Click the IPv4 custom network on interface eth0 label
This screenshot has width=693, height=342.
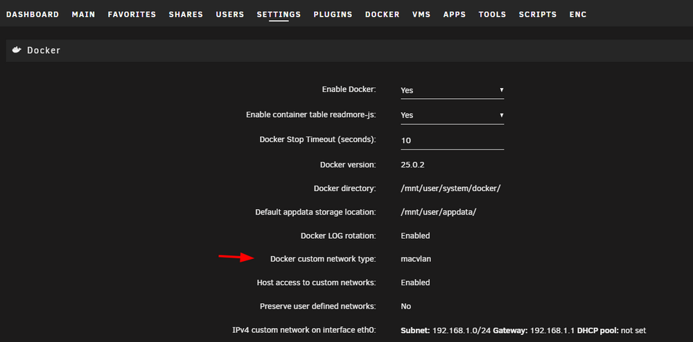(x=304, y=330)
